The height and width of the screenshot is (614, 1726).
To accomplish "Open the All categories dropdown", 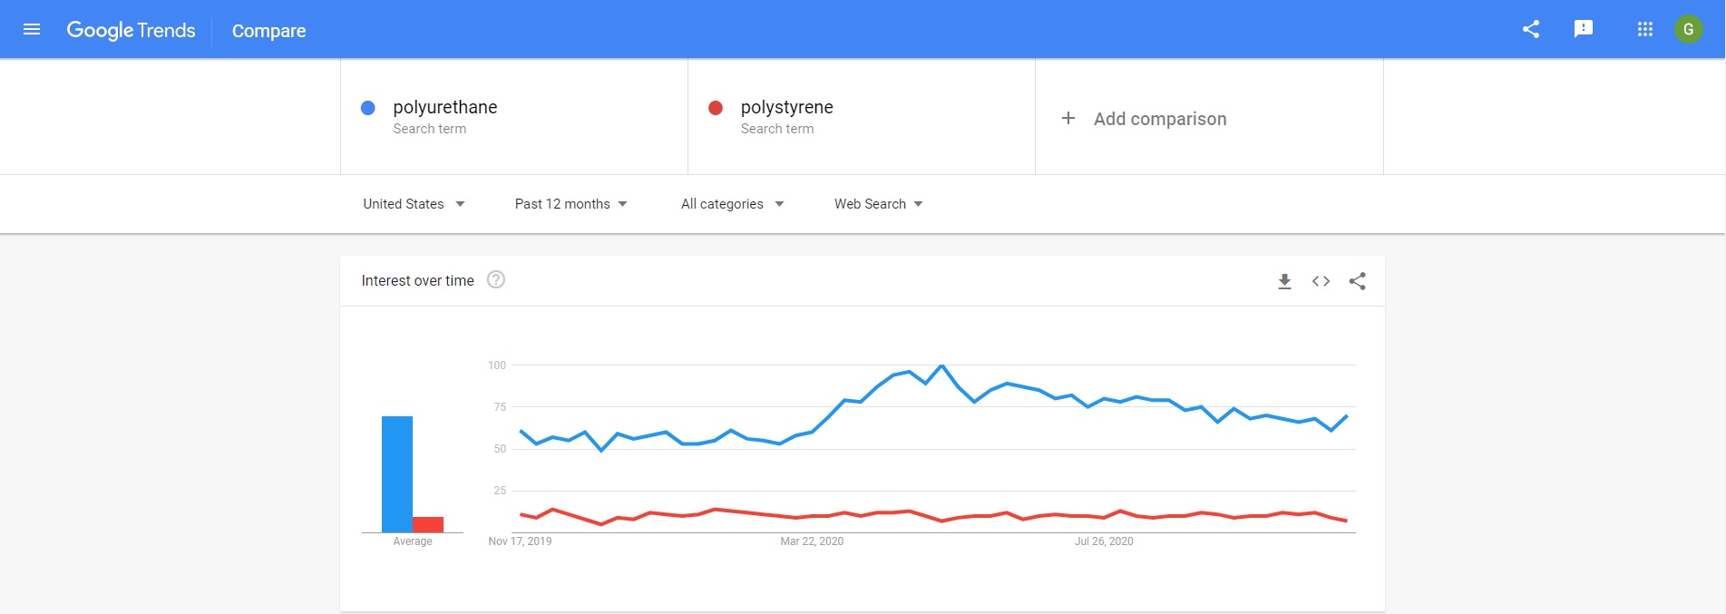I will (730, 203).
